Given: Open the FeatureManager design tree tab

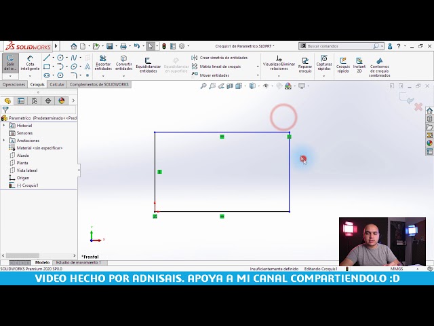Looking at the screenshot, I should pos(7,101).
